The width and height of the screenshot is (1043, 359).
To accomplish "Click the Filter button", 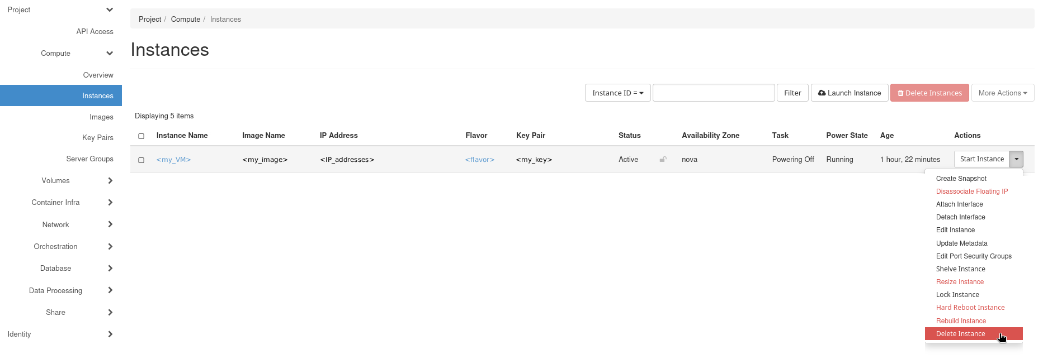I will tap(792, 93).
